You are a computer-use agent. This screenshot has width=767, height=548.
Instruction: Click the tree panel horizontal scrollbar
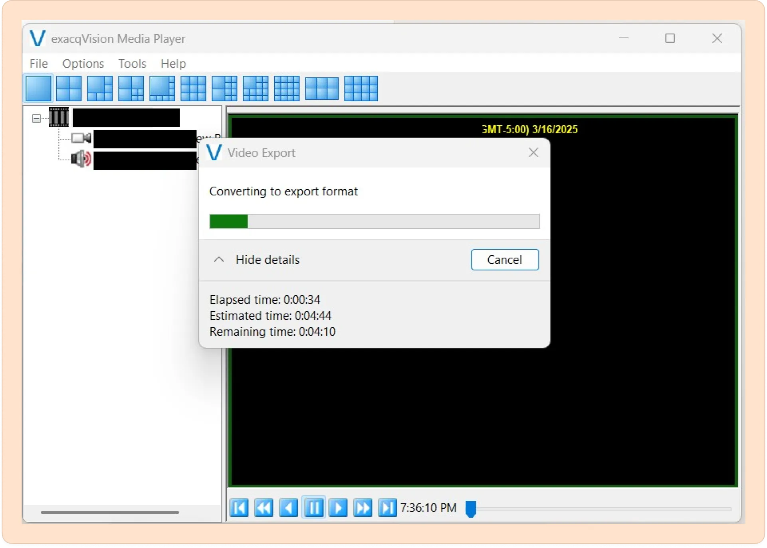(110, 512)
